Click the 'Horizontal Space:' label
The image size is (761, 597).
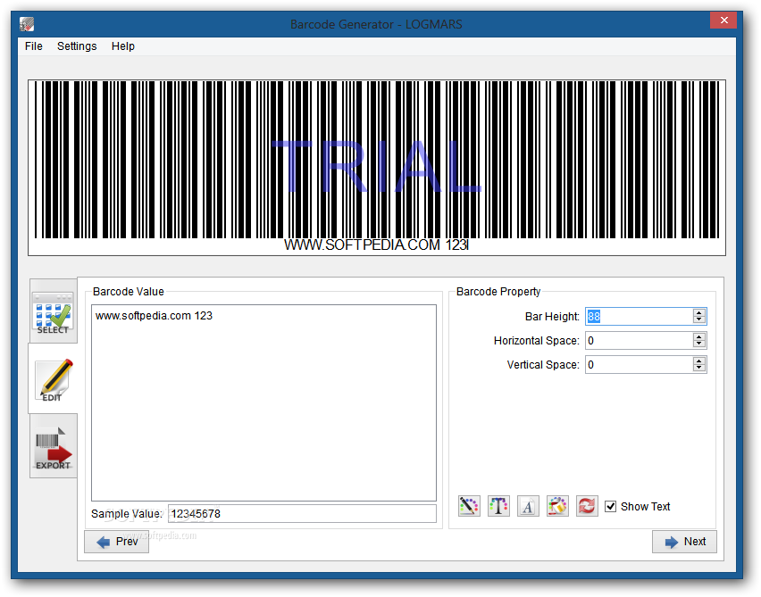(536, 341)
